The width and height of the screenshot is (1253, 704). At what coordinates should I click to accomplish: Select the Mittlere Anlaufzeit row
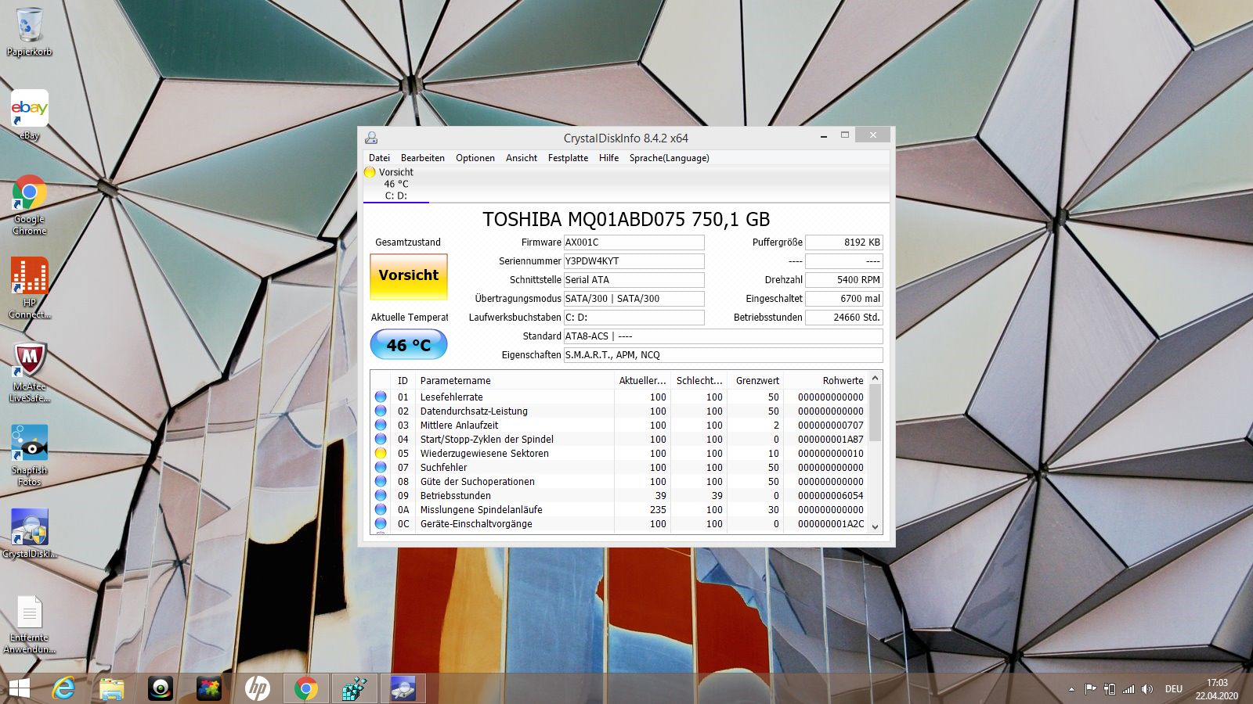pyautogui.click(x=619, y=426)
